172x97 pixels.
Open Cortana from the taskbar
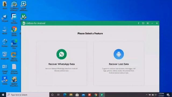52,95
